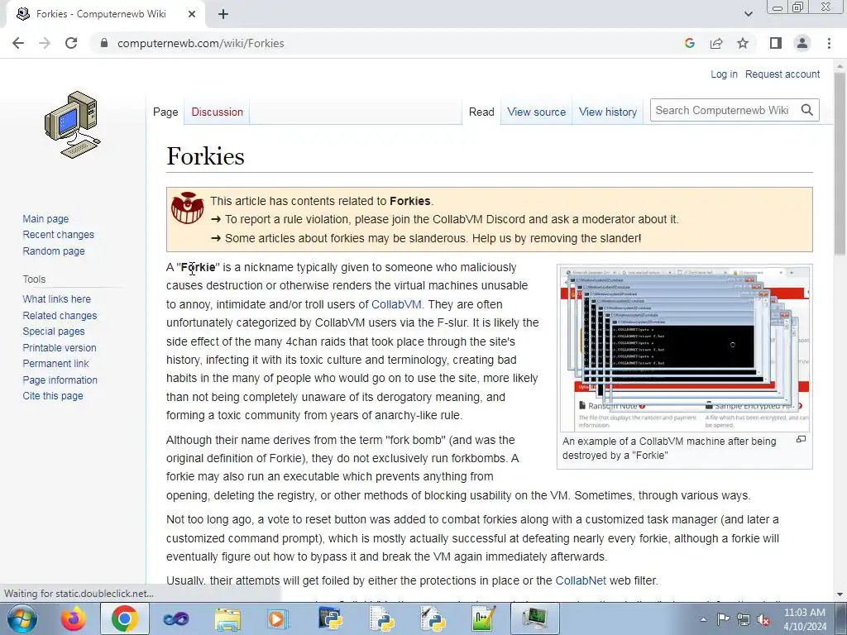Image resolution: width=847 pixels, height=635 pixels.
Task: Click the padlock site info icon
Action: coord(104,43)
